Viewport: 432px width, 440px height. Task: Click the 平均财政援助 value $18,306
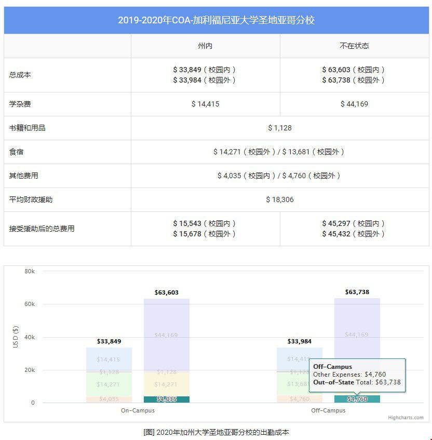[x=281, y=199]
